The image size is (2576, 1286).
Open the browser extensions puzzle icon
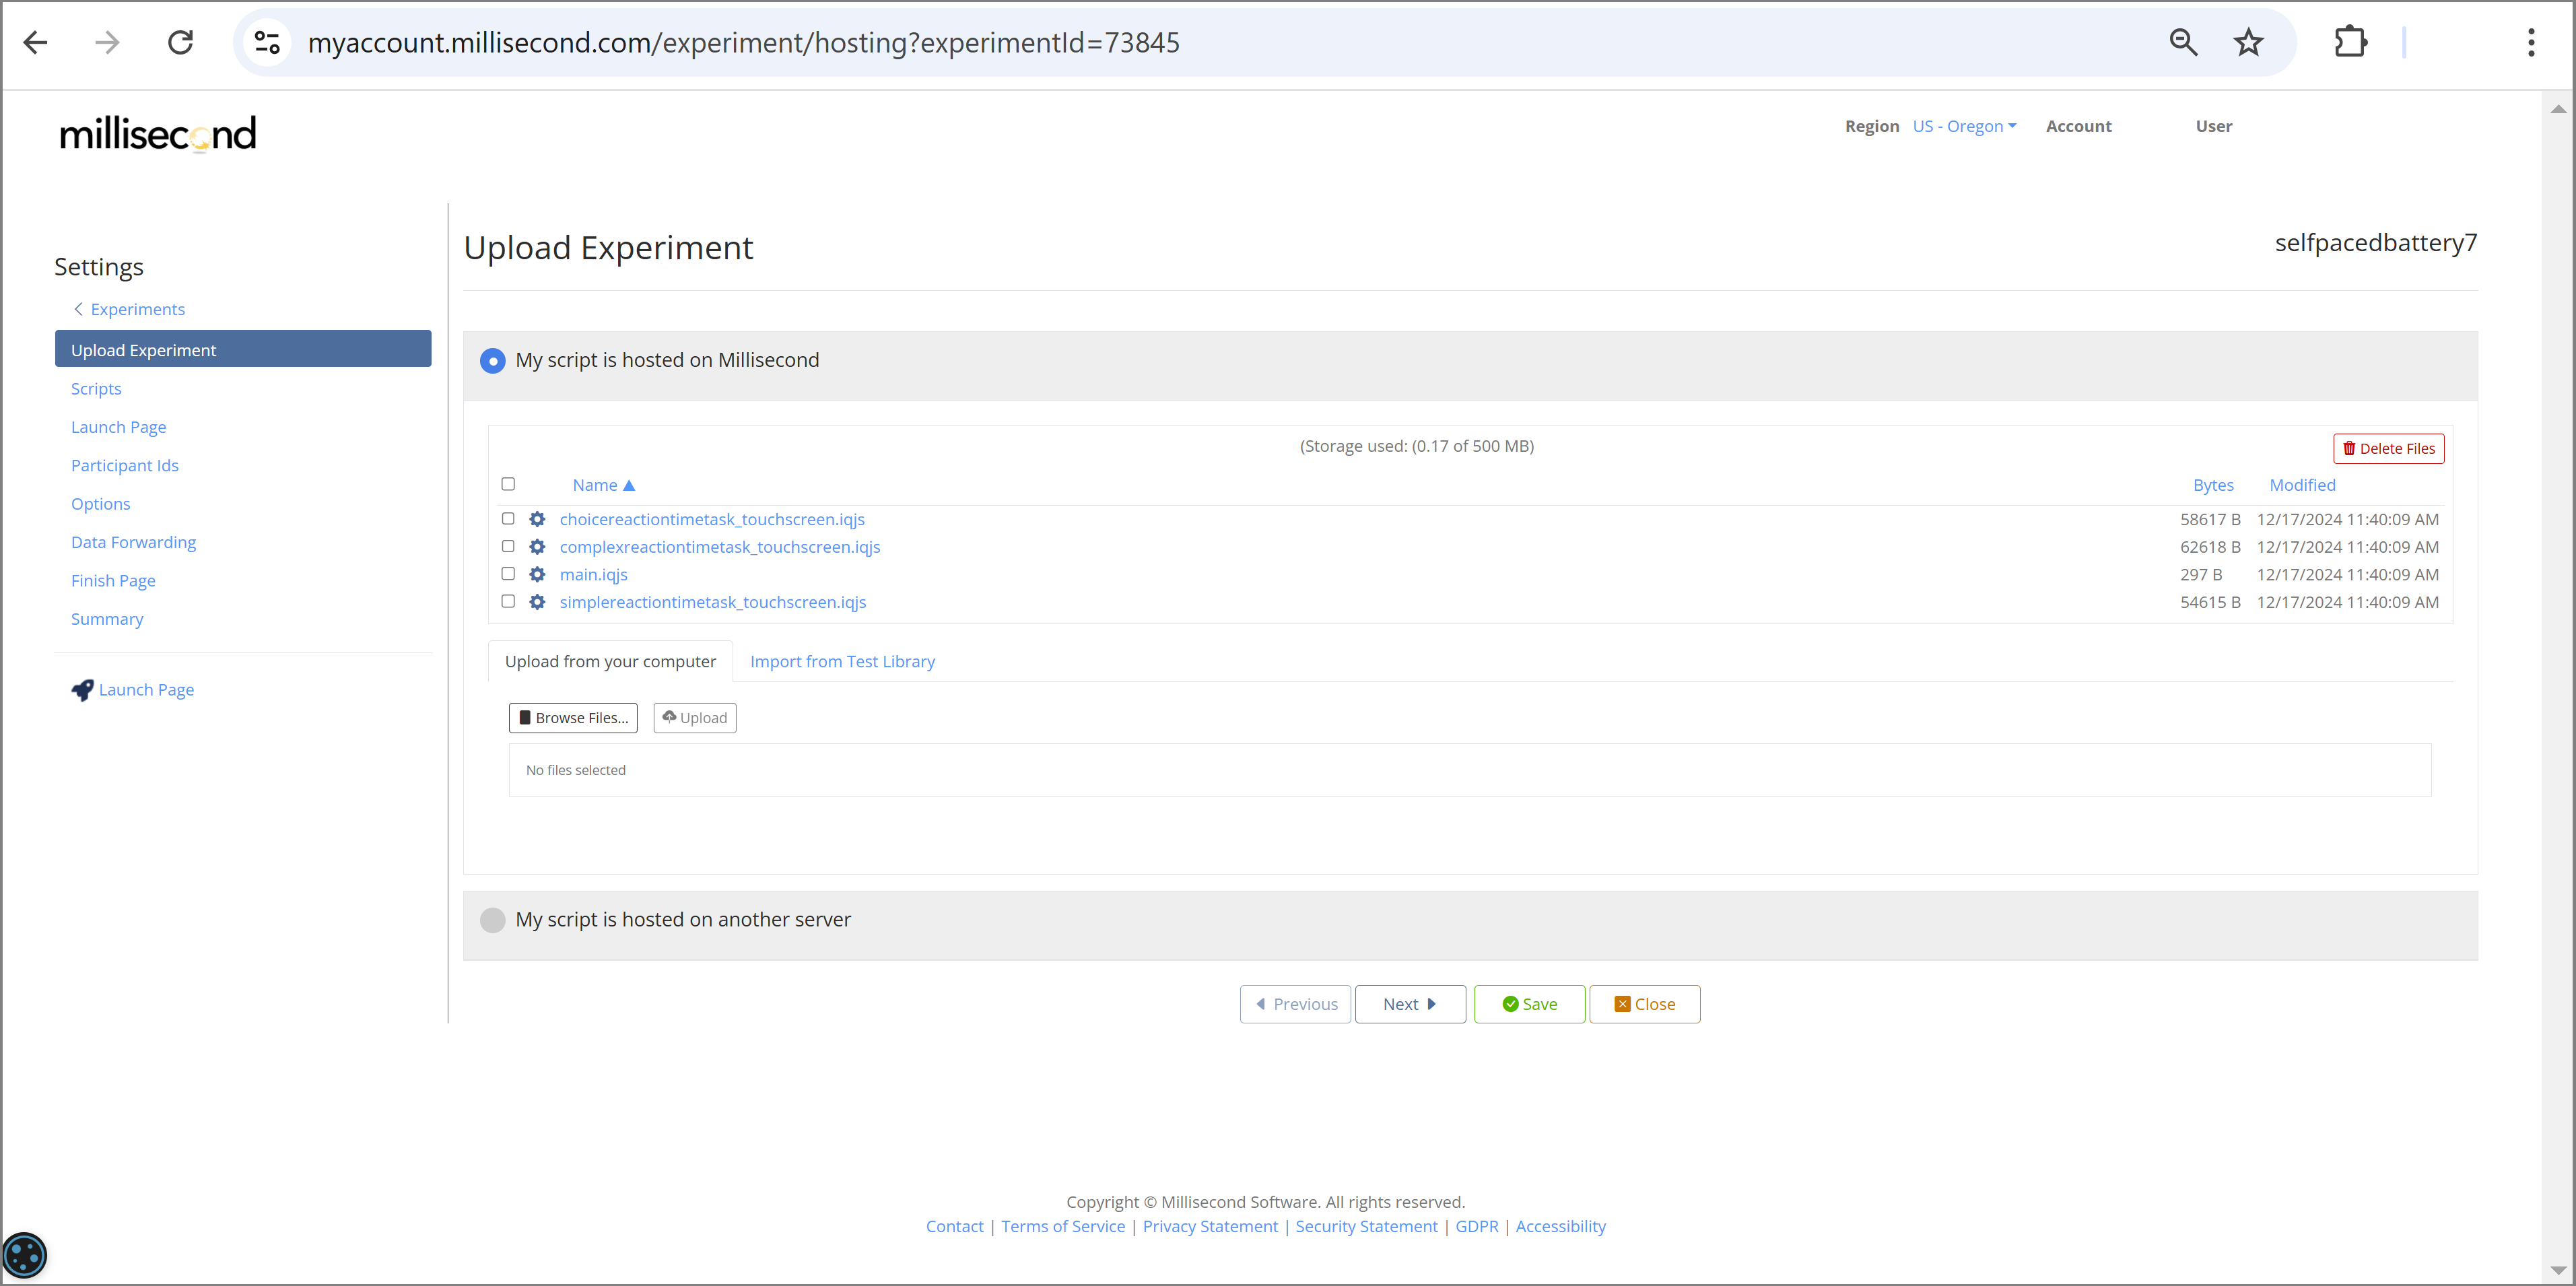click(2350, 43)
